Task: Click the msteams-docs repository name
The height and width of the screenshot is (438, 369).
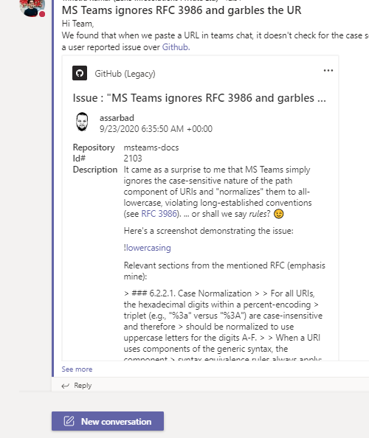Action: click(x=151, y=147)
